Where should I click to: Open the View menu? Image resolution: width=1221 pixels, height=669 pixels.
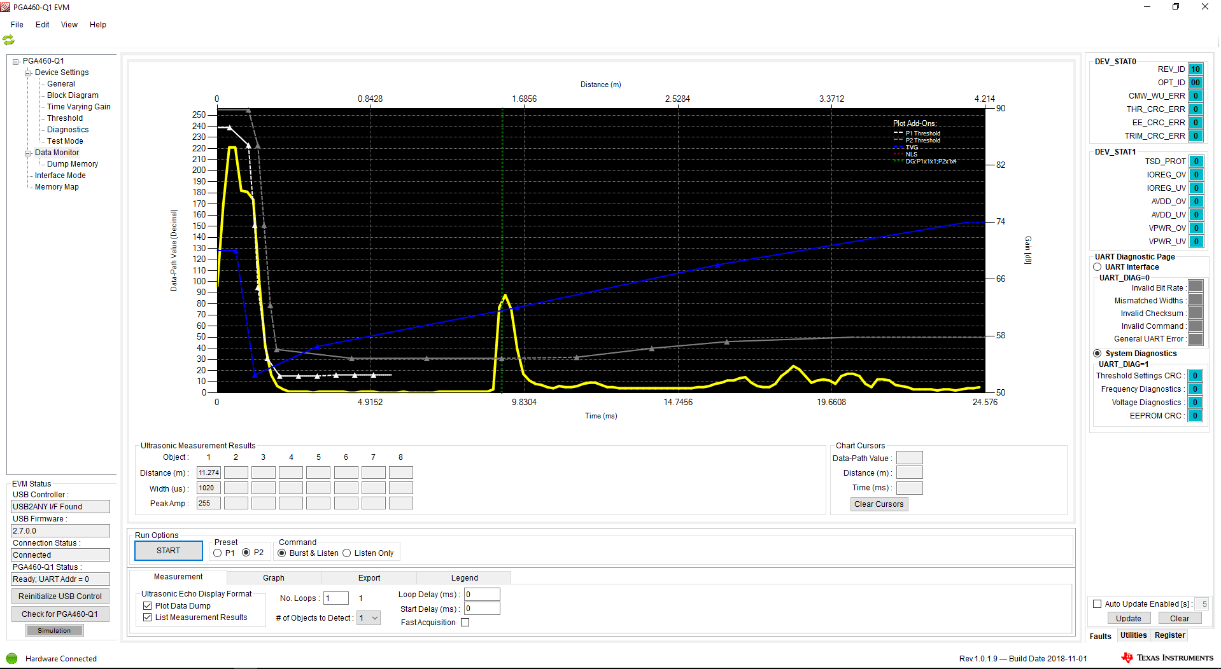[69, 25]
